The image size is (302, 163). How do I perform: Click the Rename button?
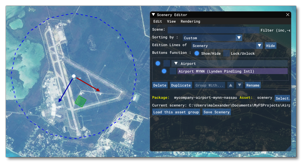coord(253,85)
